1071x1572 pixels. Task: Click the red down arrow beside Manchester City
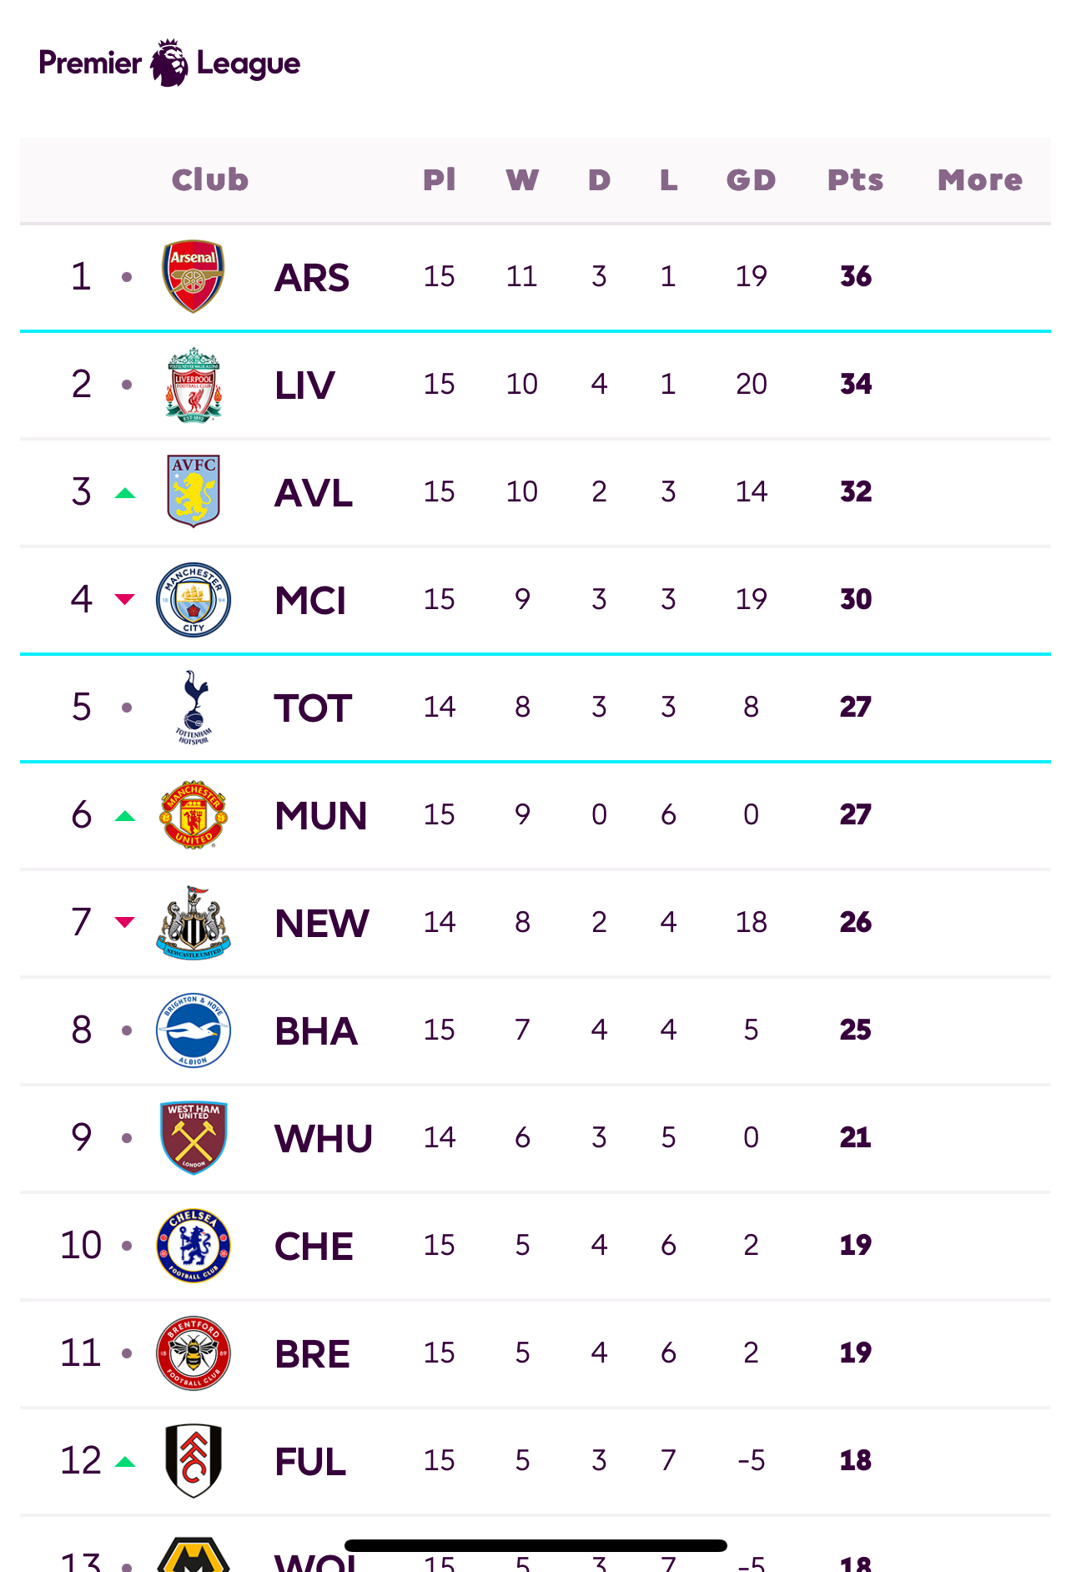(124, 599)
